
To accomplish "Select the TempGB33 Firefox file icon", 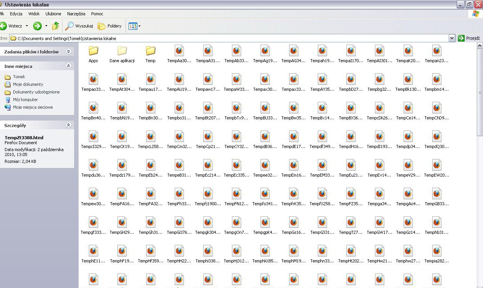I will tap(437, 193).
